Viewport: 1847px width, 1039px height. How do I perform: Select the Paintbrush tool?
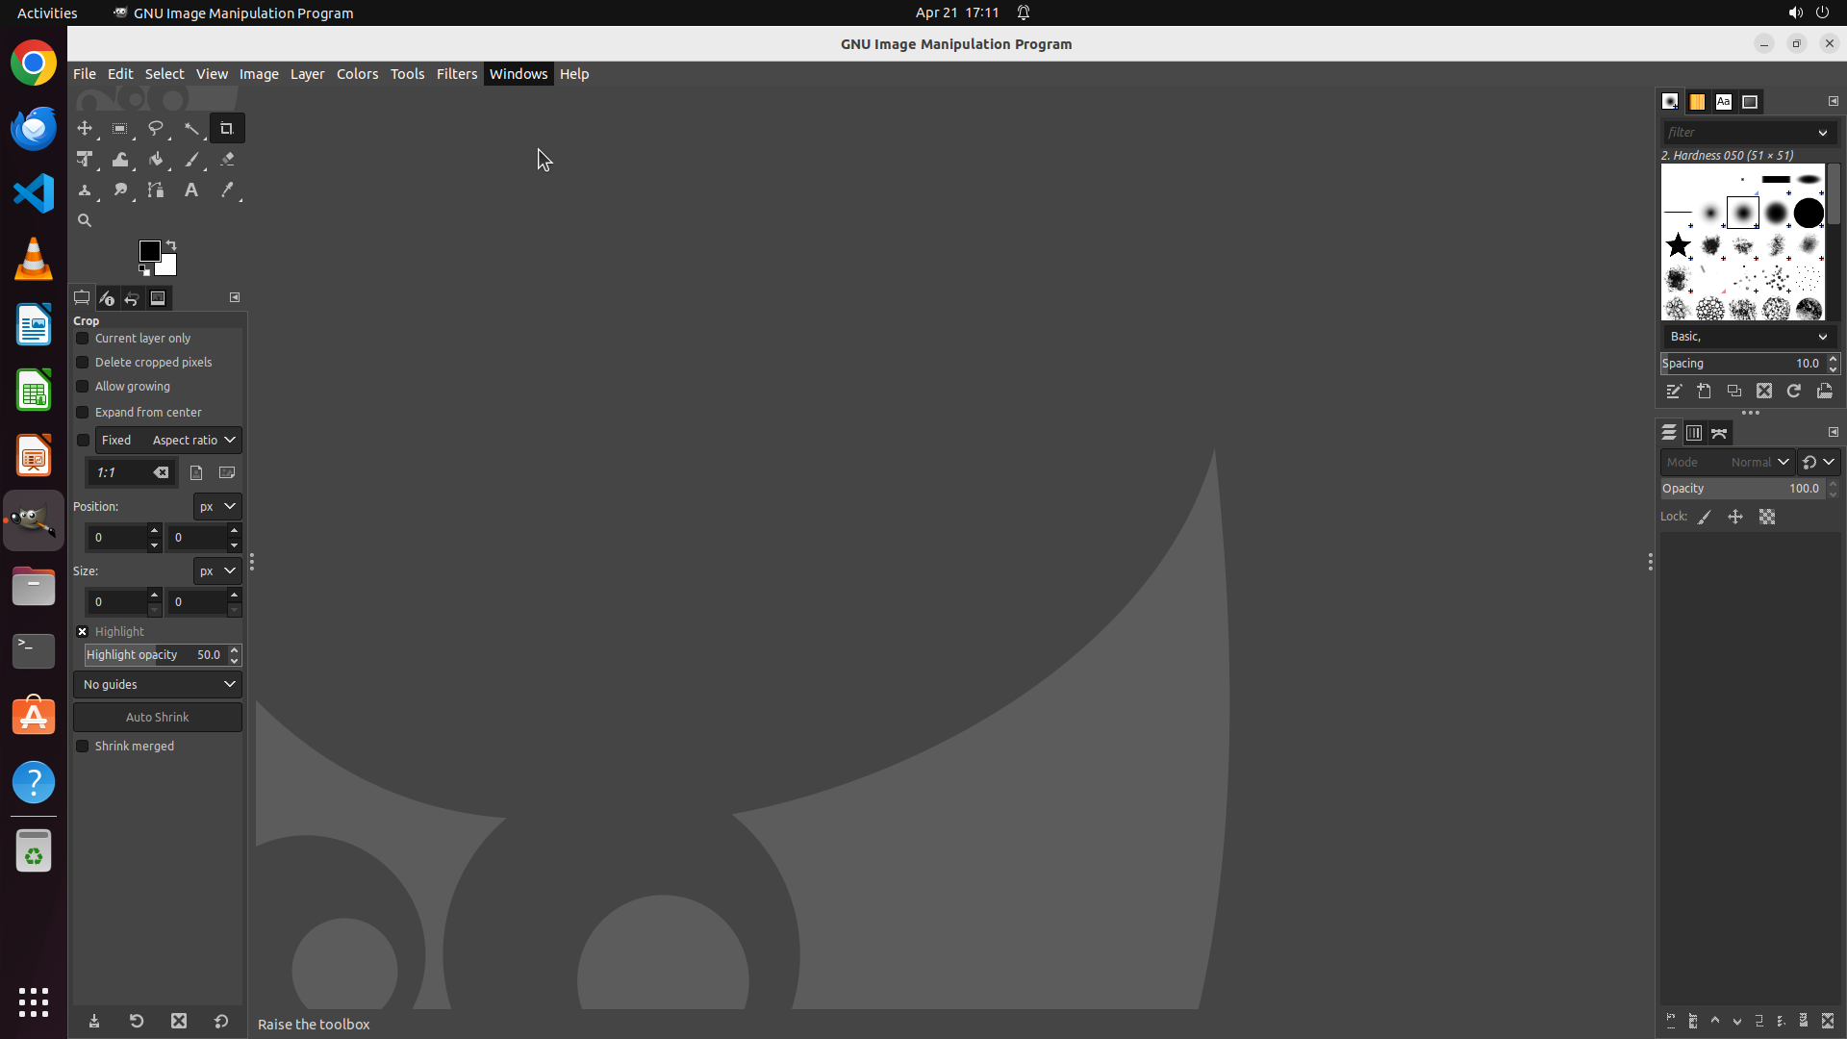(x=191, y=160)
